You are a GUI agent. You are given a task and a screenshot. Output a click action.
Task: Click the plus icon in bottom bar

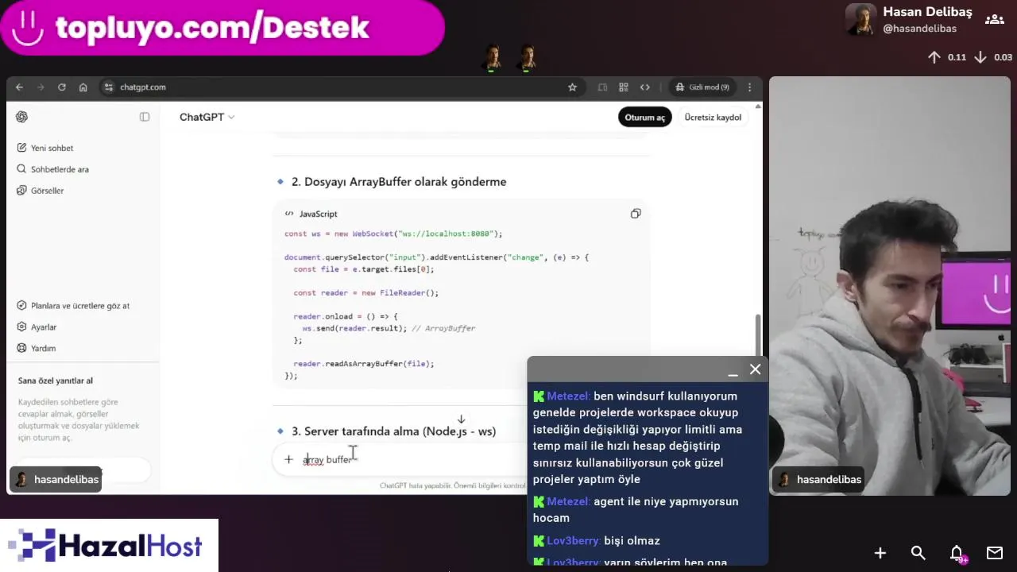tap(880, 553)
